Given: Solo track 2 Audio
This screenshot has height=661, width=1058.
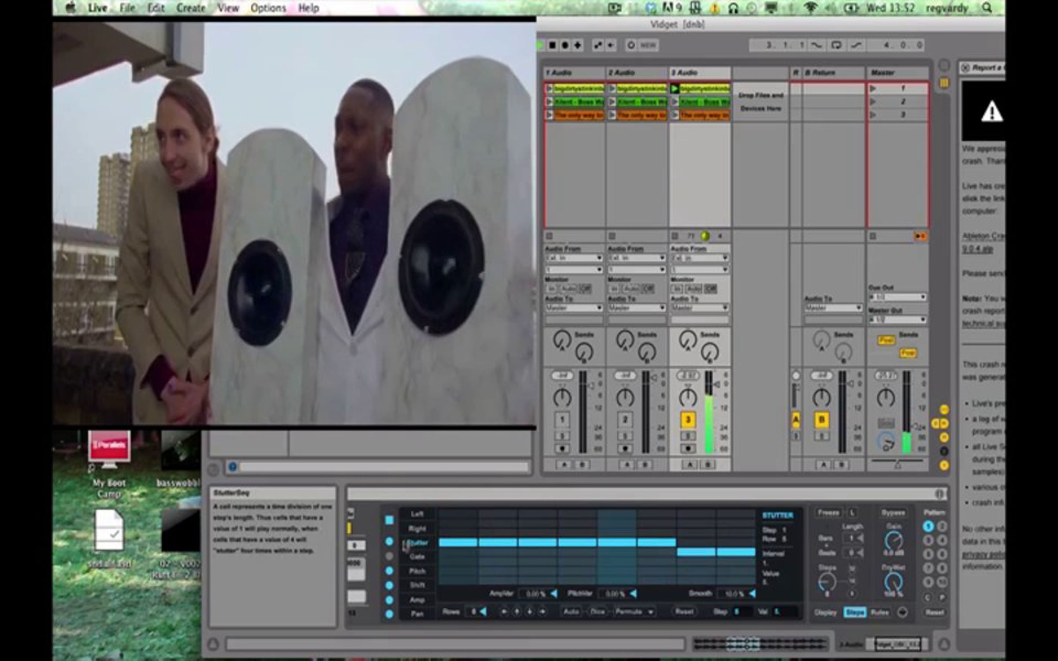Looking at the screenshot, I should (625, 436).
